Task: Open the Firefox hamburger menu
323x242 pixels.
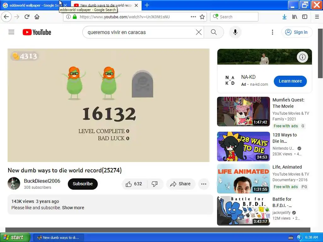Action: point(317,17)
